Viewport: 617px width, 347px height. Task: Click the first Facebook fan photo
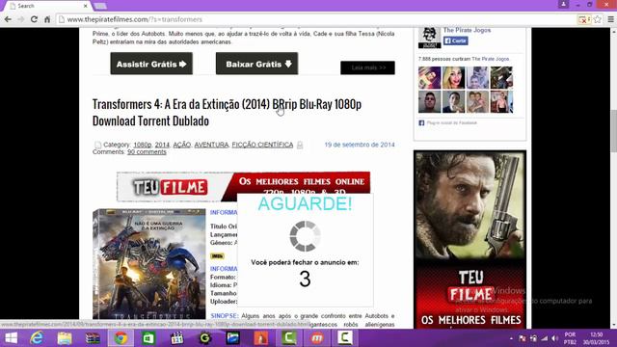pos(429,77)
